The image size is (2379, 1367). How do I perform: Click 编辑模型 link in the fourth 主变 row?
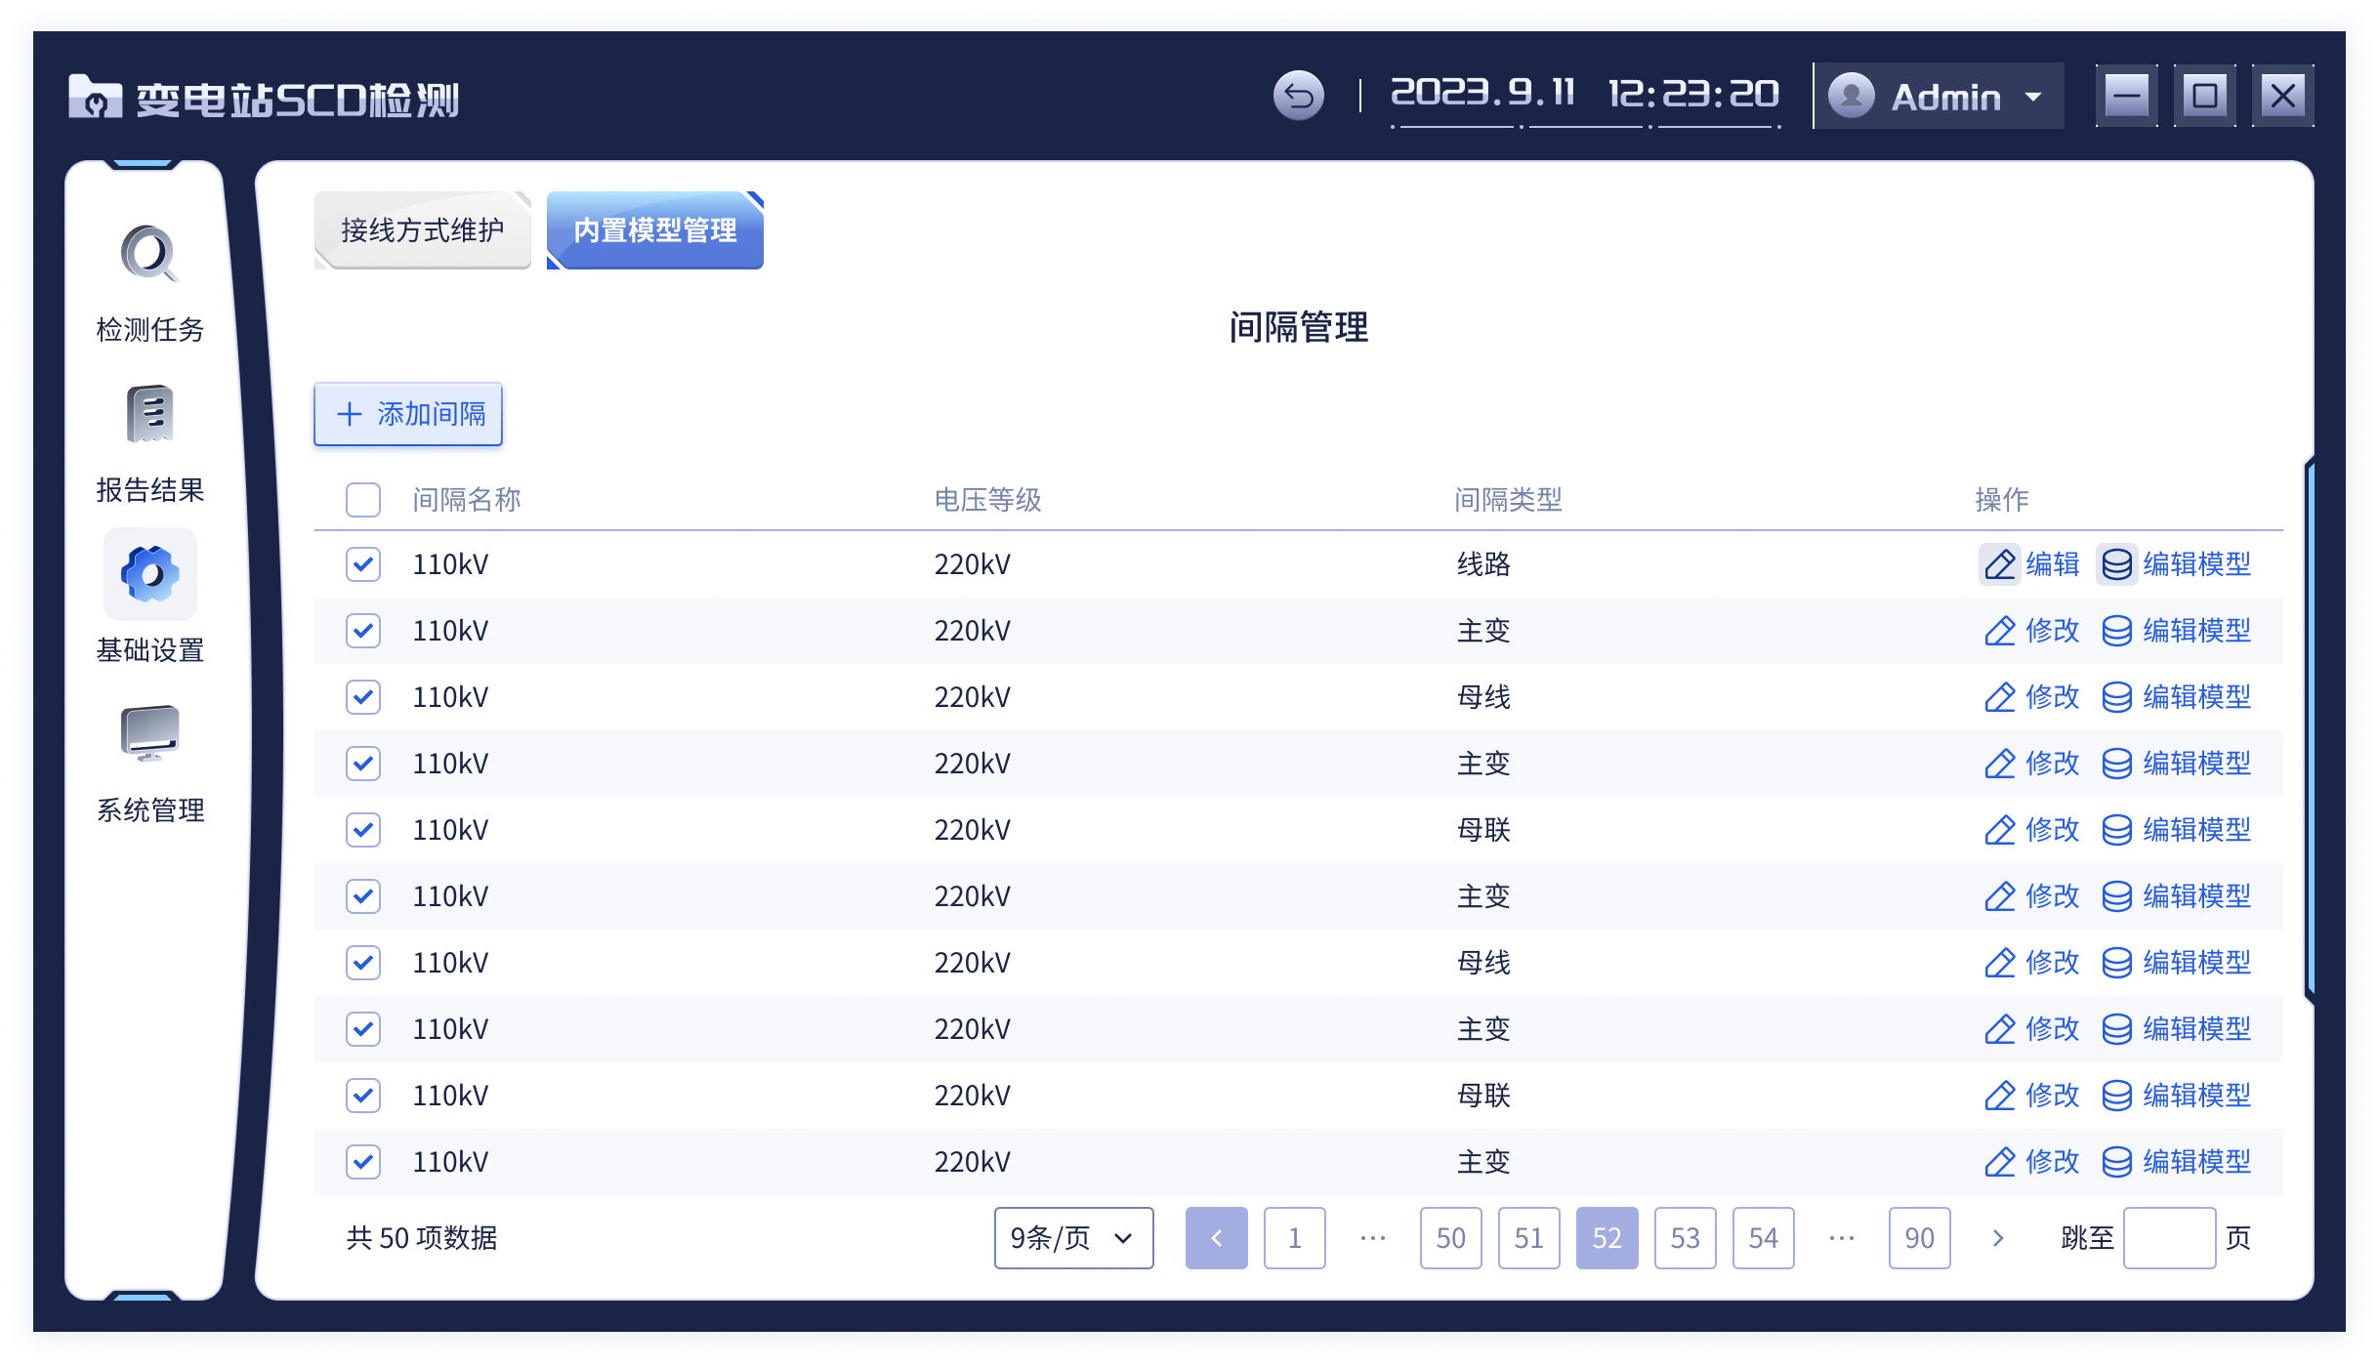(2196, 1029)
